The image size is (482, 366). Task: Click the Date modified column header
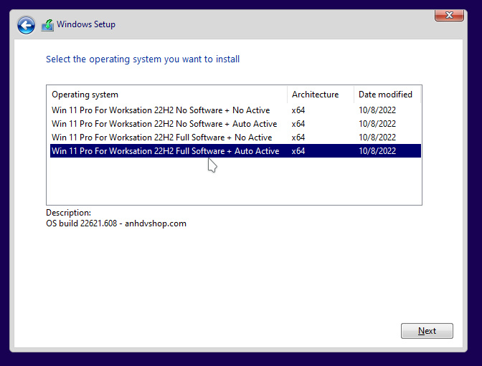[x=385, y=95]
